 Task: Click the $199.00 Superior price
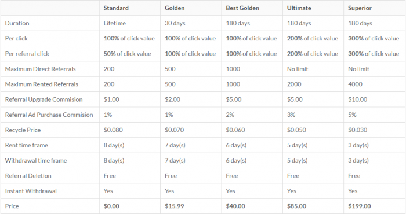[x=360, y=206]
